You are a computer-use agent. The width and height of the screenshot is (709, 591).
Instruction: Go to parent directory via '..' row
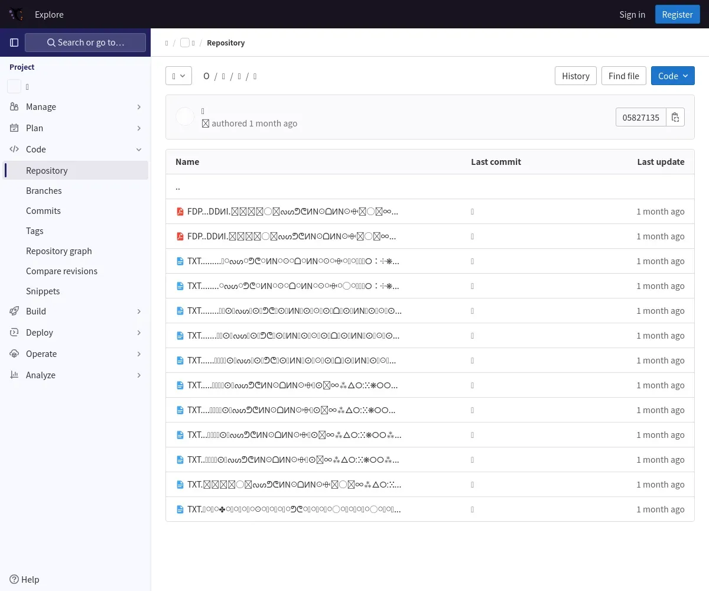point(430,187)
